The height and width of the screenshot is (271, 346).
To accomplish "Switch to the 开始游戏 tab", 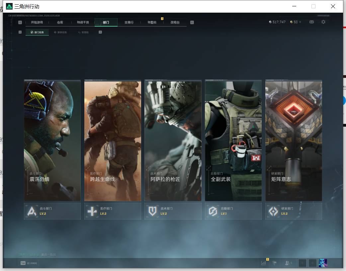I will tap(37, 22).
